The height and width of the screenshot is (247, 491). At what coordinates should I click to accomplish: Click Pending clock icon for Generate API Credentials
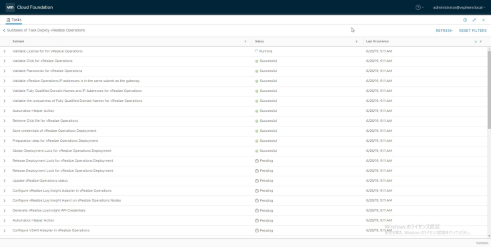[257, 211]
